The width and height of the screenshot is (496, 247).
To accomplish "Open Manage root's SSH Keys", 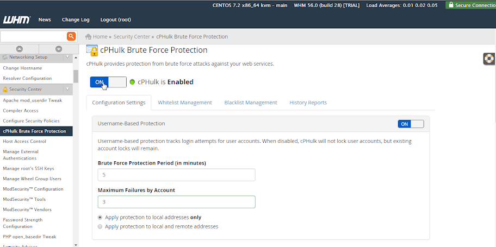I will click(28, 168).
